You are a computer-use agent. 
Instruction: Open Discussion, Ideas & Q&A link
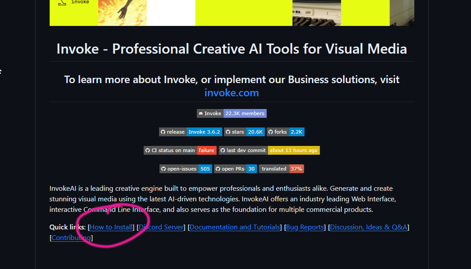click(x=369, y=227)
